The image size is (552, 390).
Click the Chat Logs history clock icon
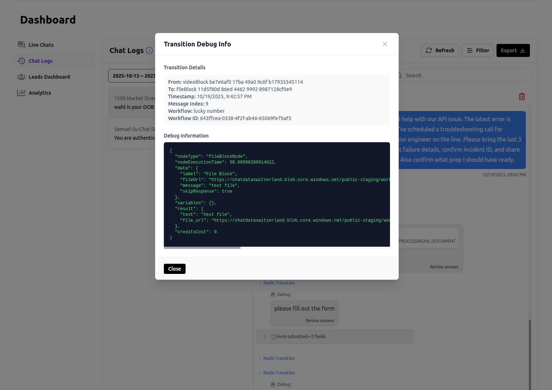pos(21,61)
